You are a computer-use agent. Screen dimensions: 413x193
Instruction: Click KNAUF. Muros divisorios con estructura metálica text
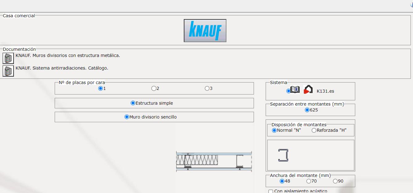pos(68,55)
